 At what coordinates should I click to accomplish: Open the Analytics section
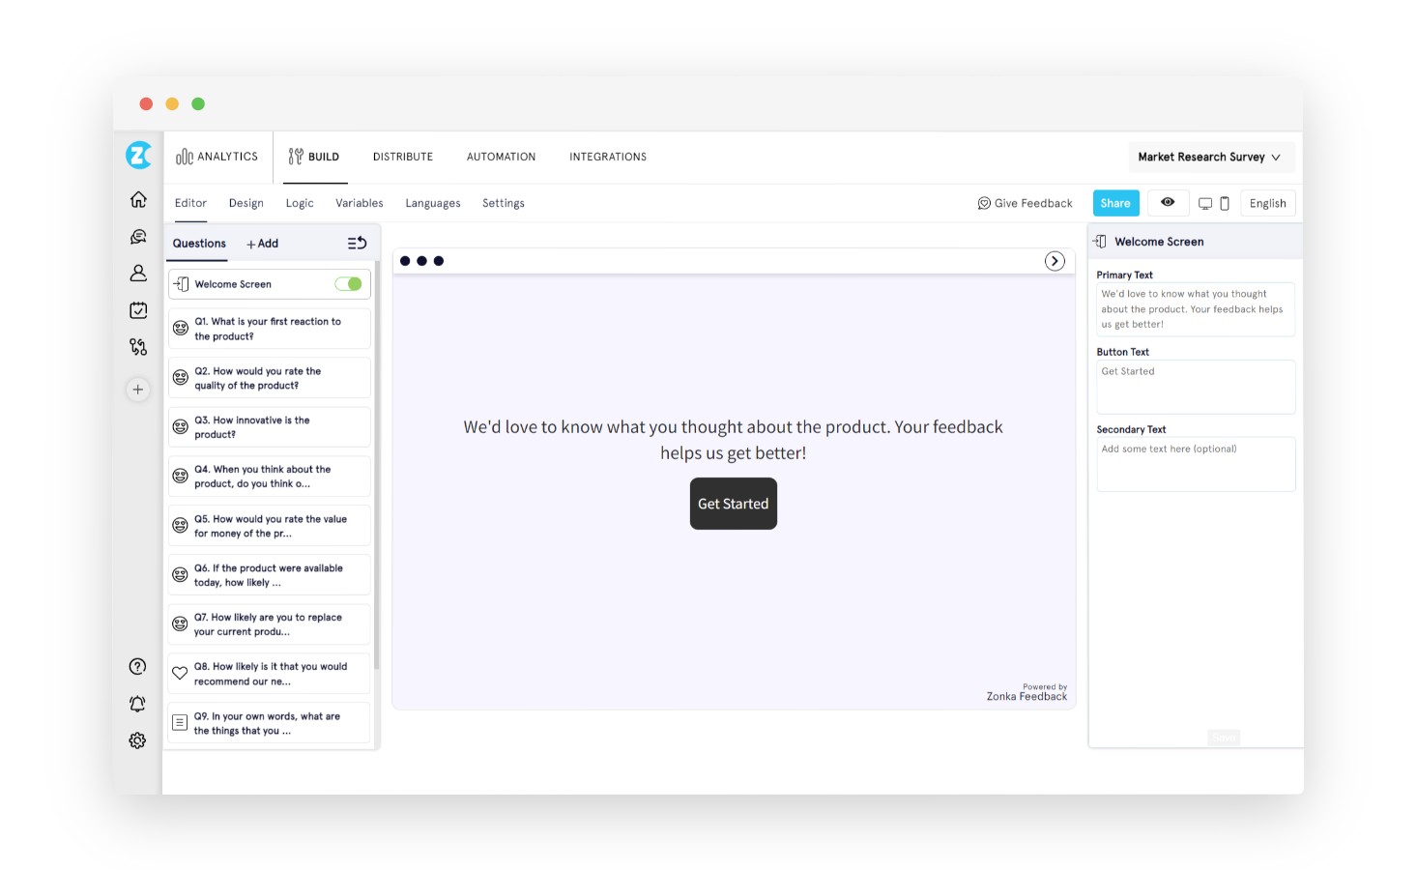click(x=217, y=157)
